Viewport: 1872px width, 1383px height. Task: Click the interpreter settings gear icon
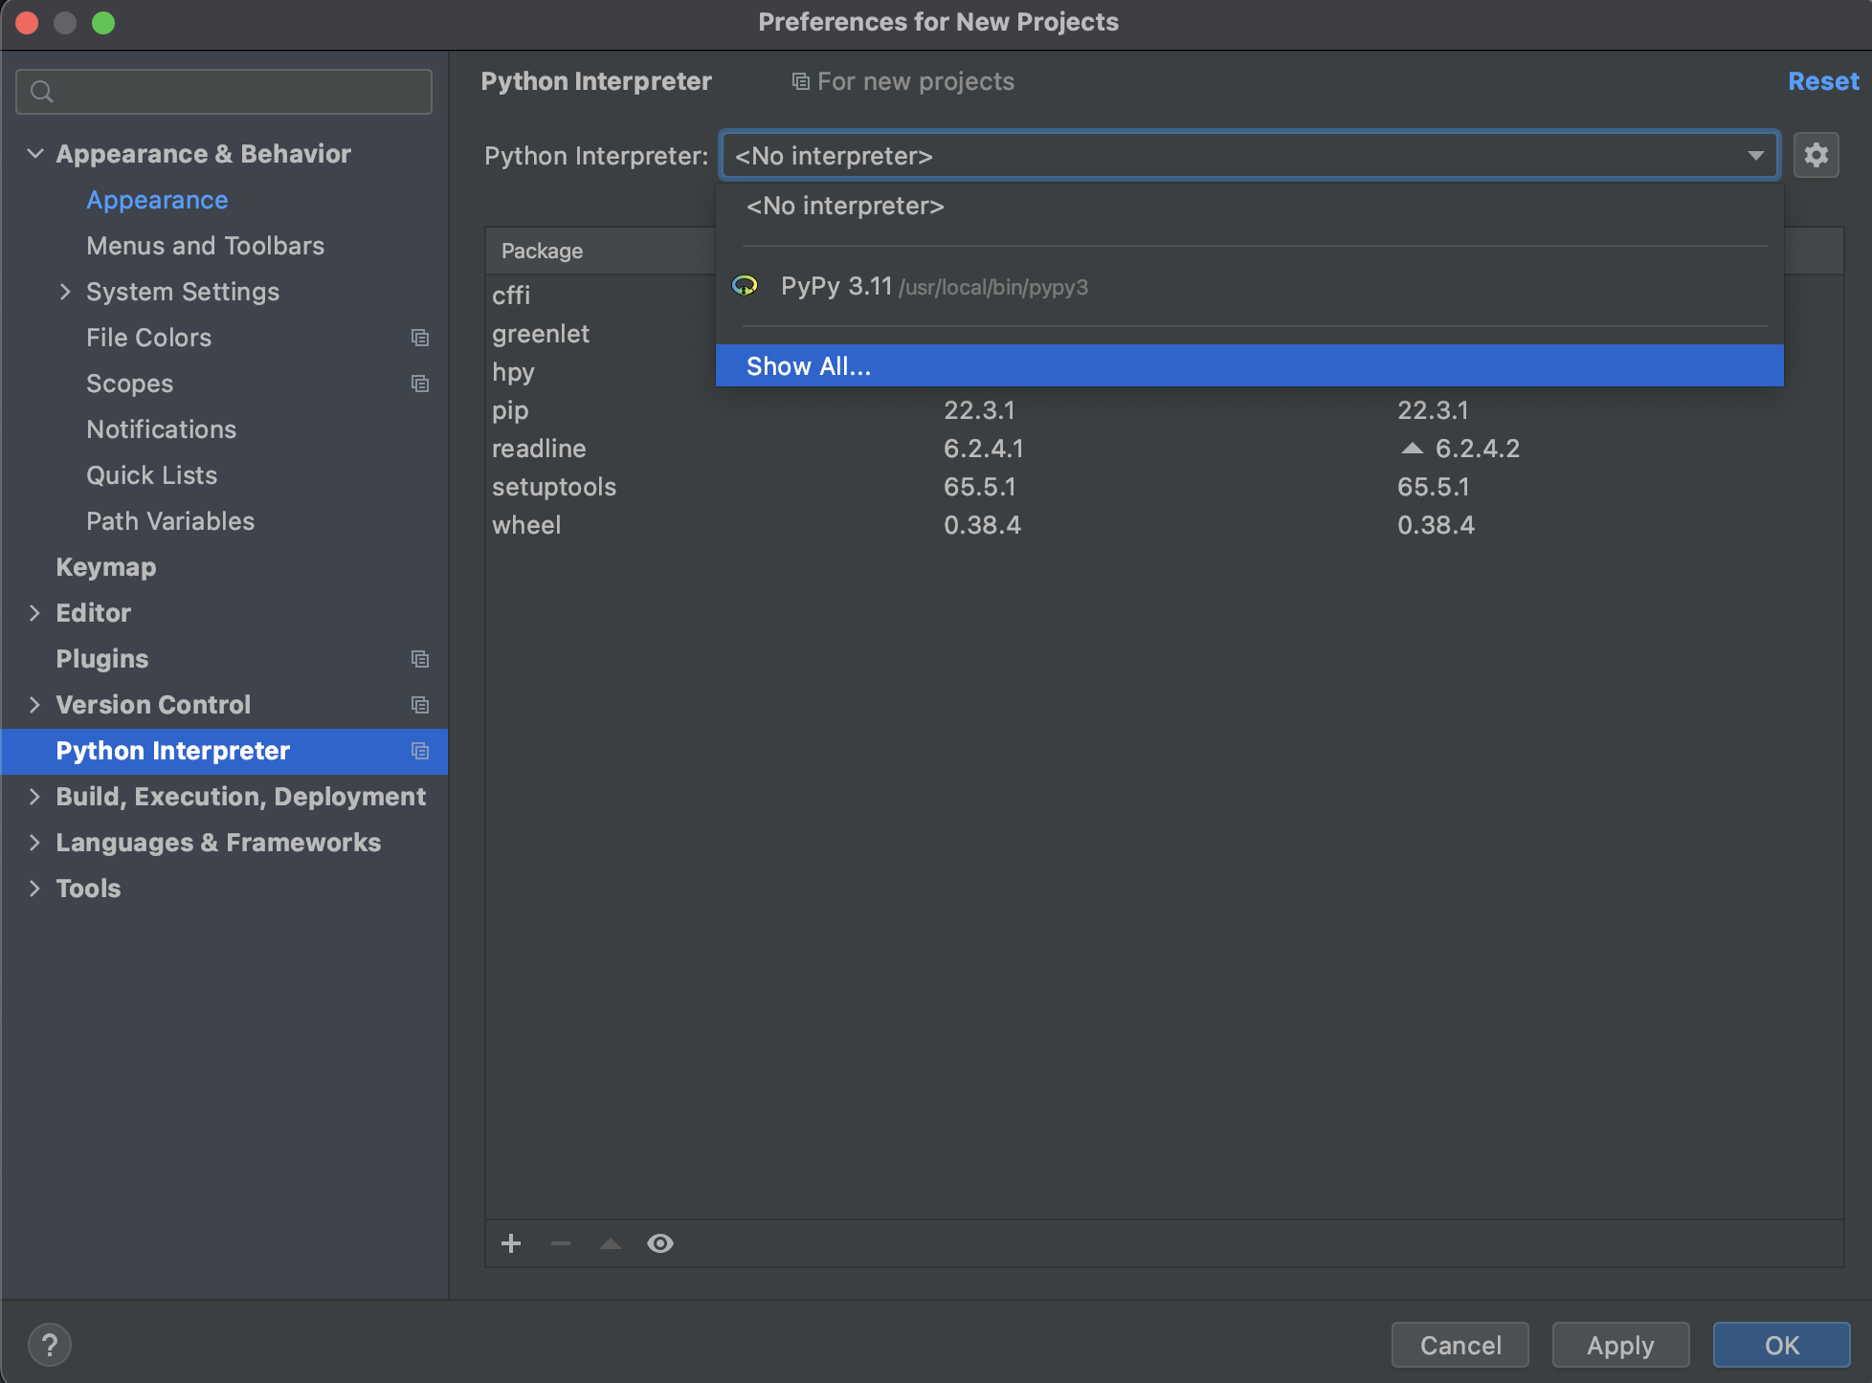point(1816,155)
